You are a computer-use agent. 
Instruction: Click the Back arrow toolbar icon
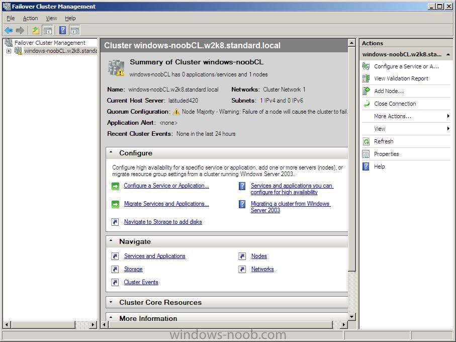point(9,30)
